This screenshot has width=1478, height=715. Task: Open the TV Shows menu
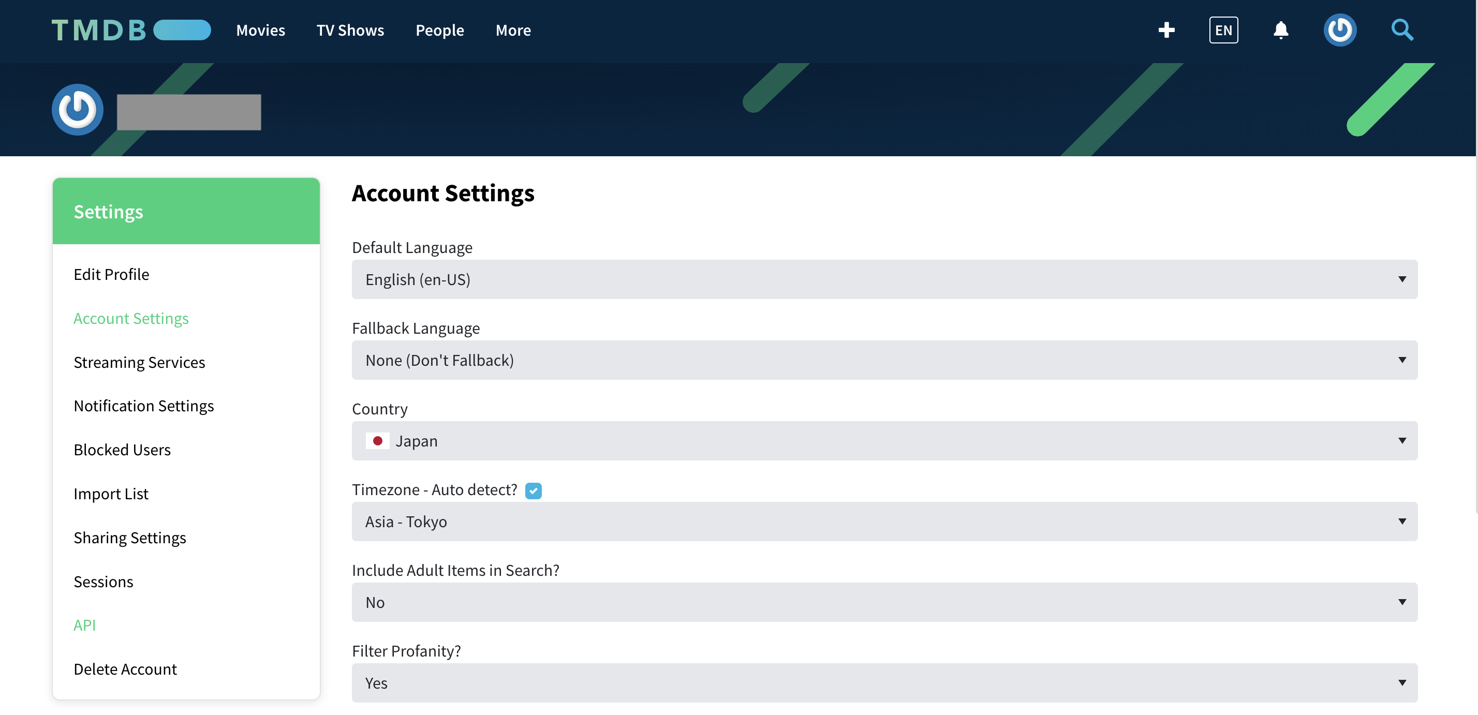tap(350, 31)
